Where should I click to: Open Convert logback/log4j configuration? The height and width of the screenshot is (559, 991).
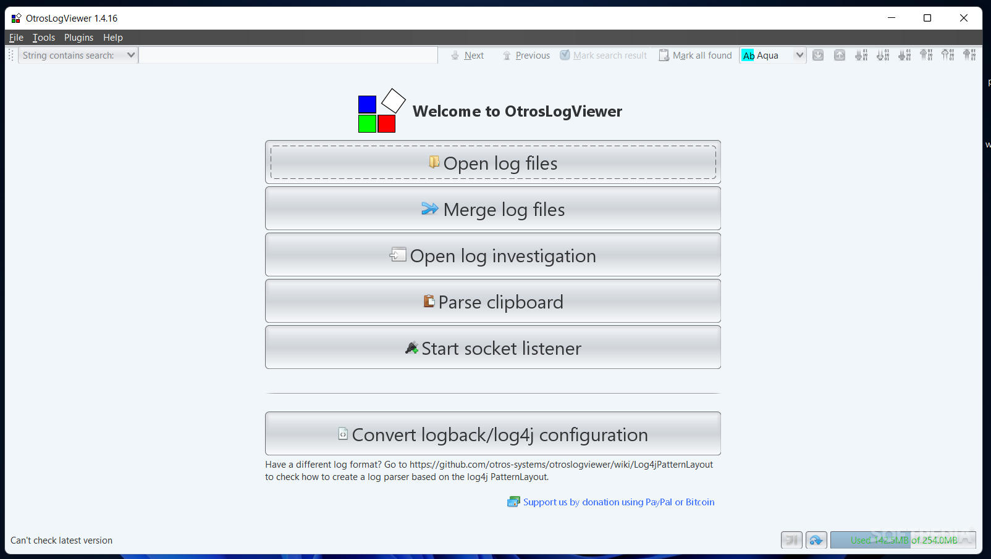click(x=493, y=434)
